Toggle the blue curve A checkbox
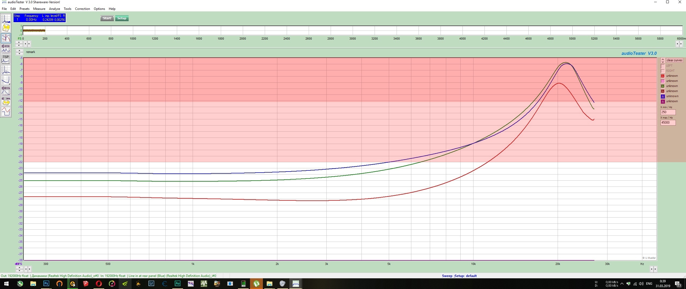This screenshot has height=289, width=686. (x=663, y=96)
